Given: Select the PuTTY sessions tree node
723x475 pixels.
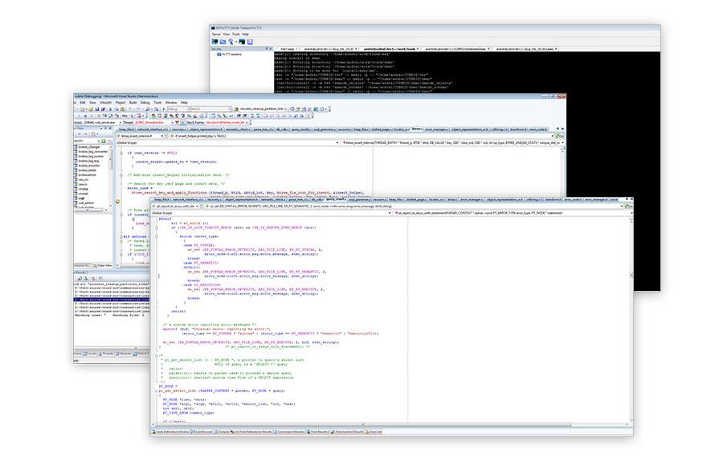Looking at the screenshot, I should point(229,54).
